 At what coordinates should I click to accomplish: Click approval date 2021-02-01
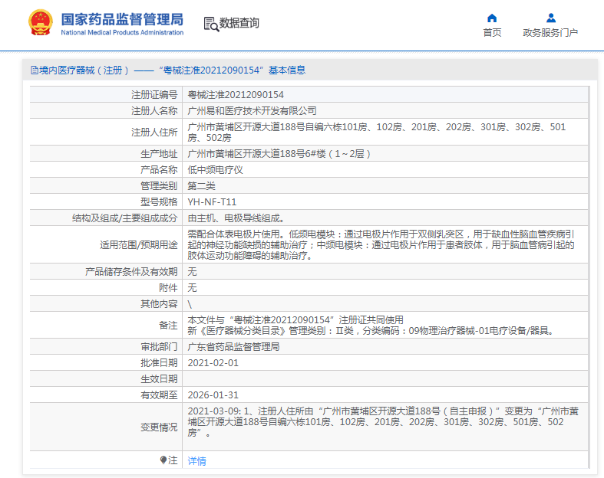(213, 363)
